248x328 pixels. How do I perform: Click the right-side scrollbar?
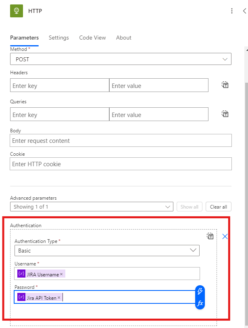click(x=245, y=161)
